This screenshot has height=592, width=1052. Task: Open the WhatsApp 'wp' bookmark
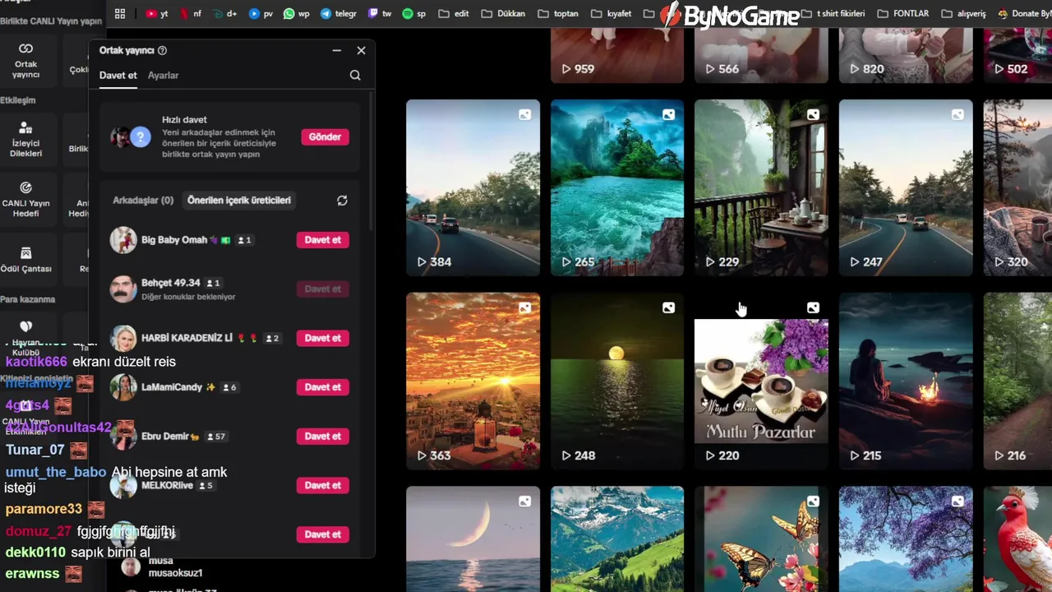tap(297, 13)
